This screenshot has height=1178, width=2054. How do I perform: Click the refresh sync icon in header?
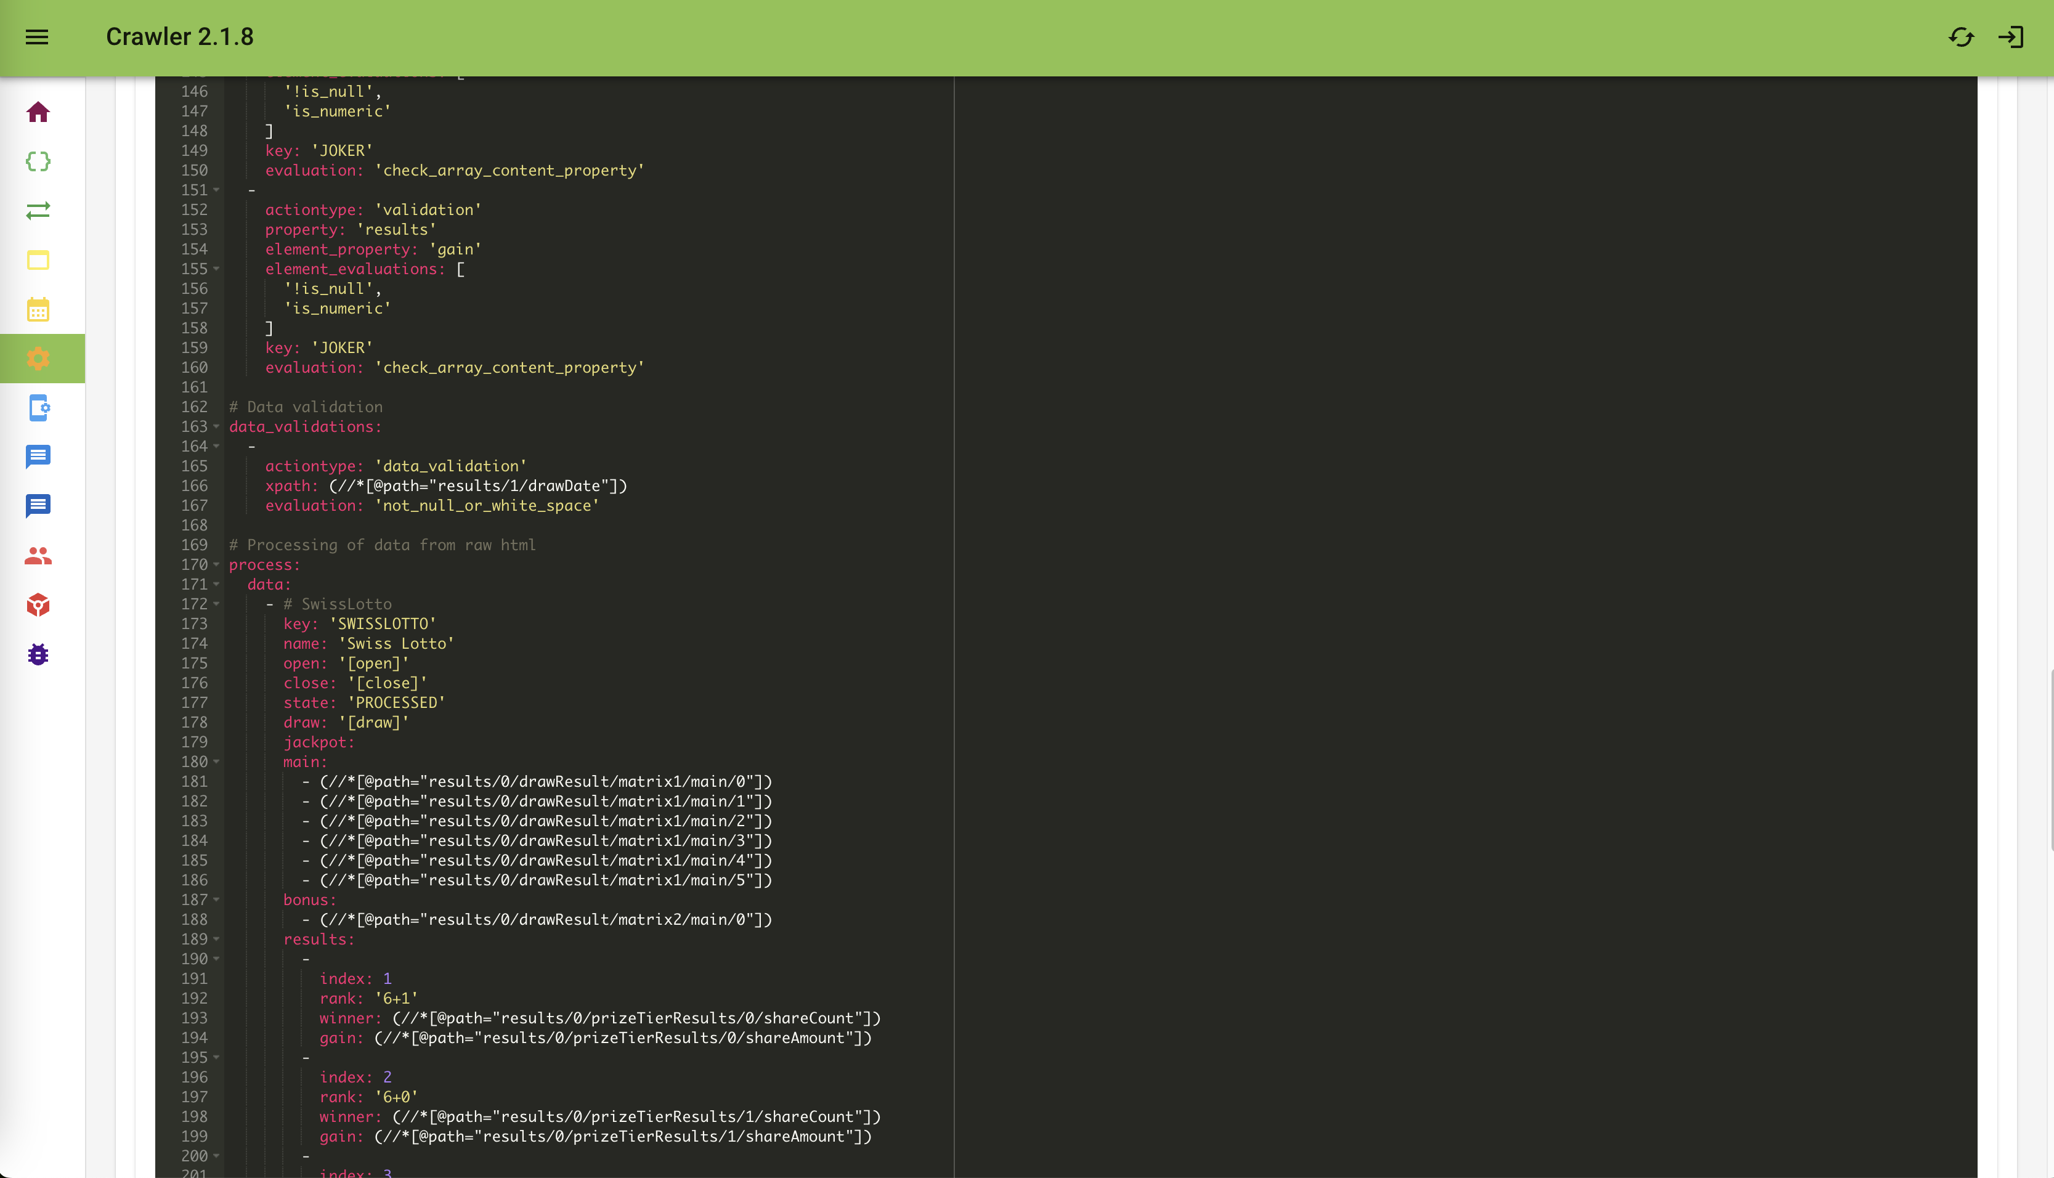(1961, 37)
